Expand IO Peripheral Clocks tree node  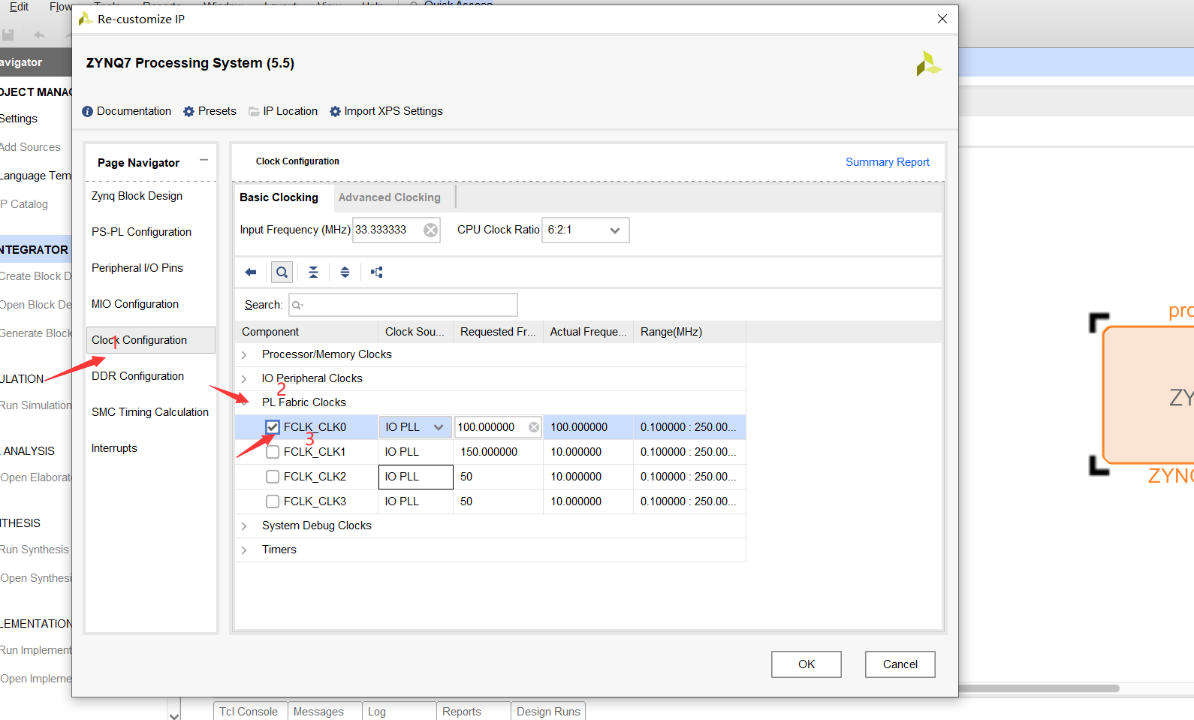[x=244, y=378]
